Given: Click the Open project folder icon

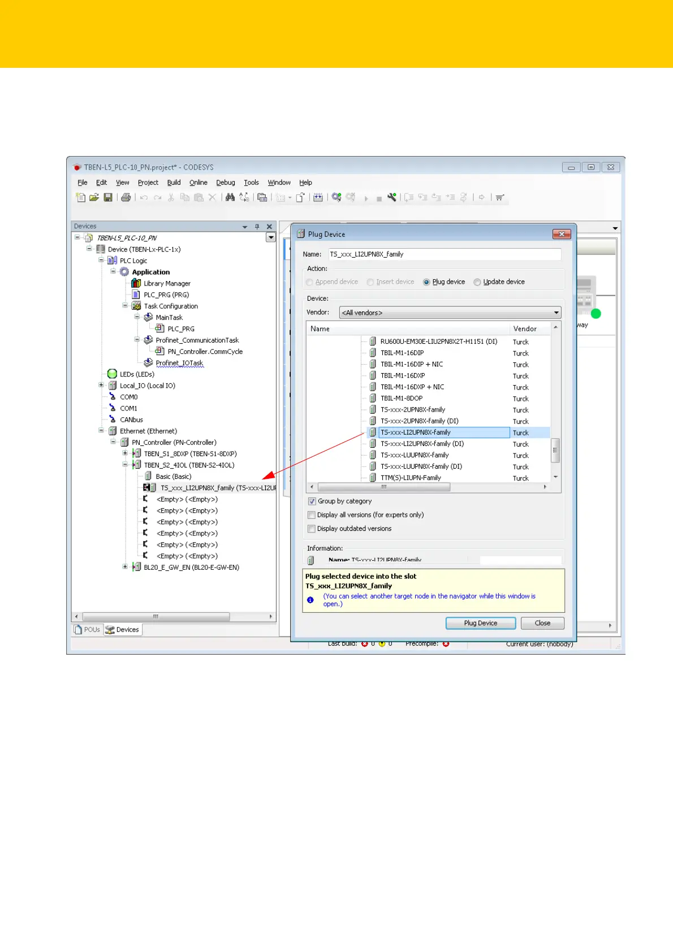Looking at the screenshot, I should click(94, 197).
